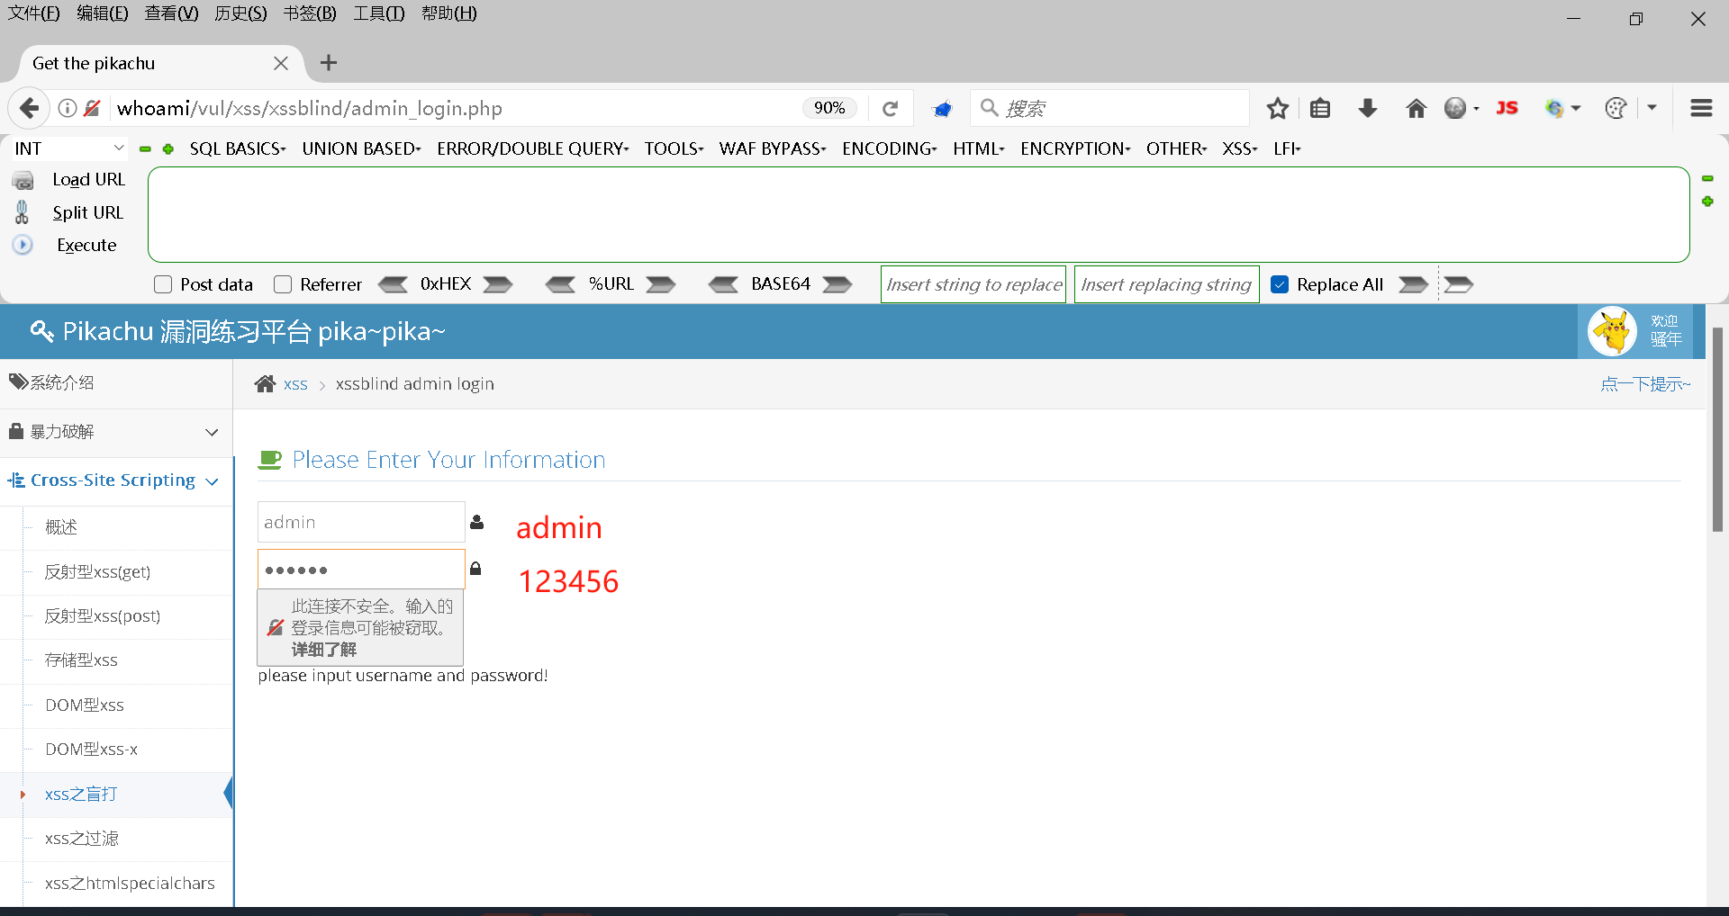Collapse the Cross-Site Scripting section

[116, 480]
